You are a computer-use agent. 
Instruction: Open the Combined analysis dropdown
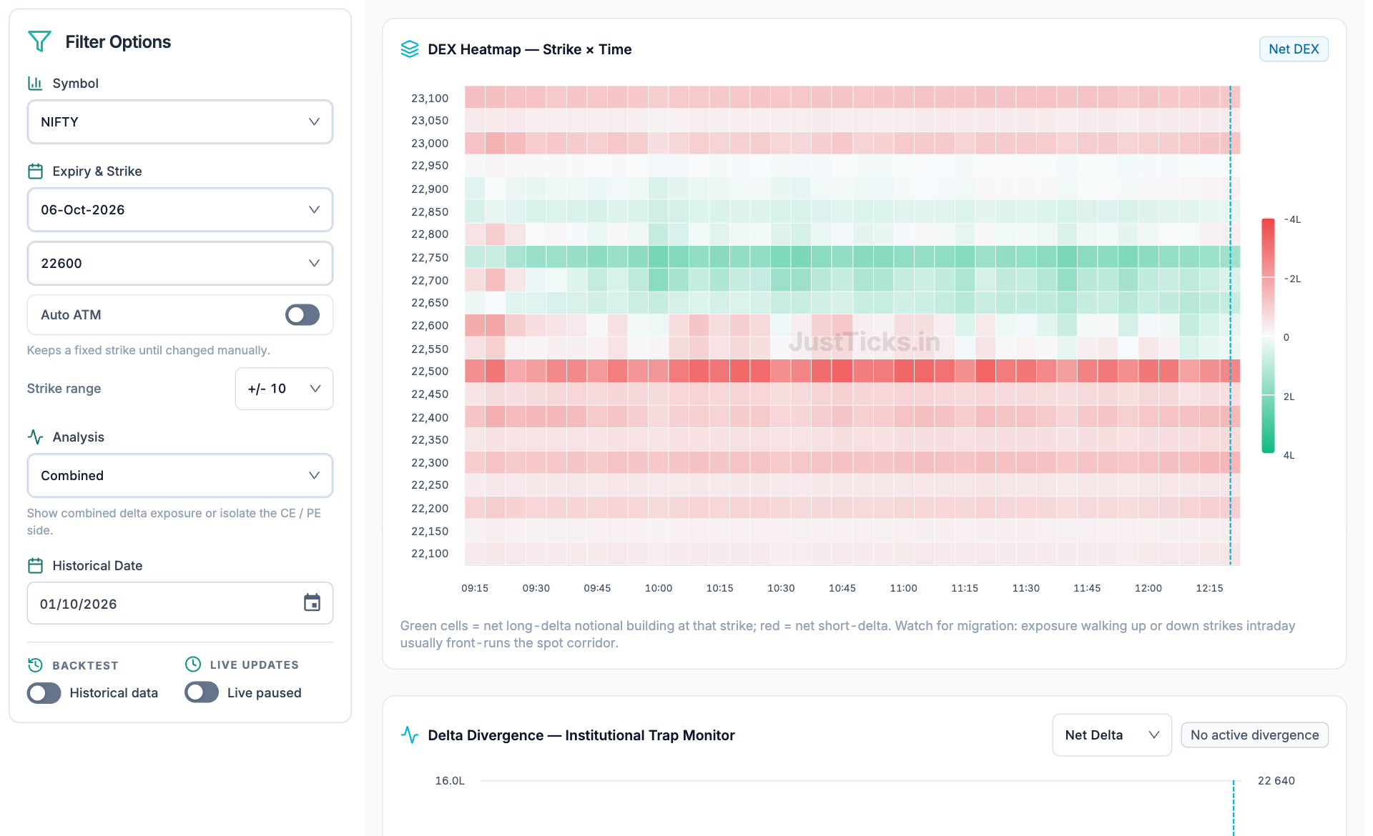(180, 476)
